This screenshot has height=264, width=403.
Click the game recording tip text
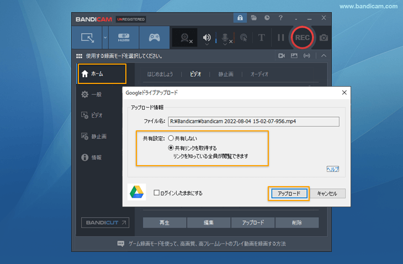207,244
